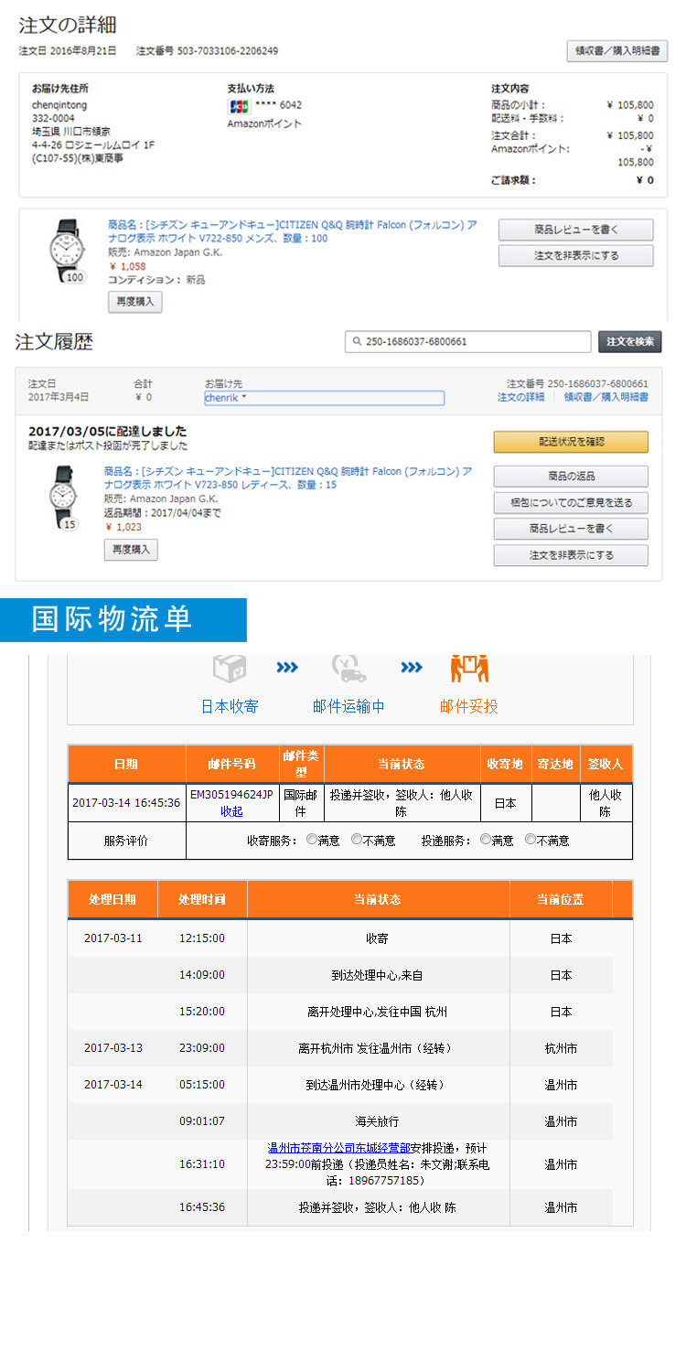Click the 当前位置 column header
The height and width of the screenshot is (1372, 686).
click(x=561, y=899)
